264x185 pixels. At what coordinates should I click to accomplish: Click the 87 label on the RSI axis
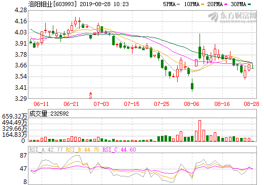click(x=23, y=156)
